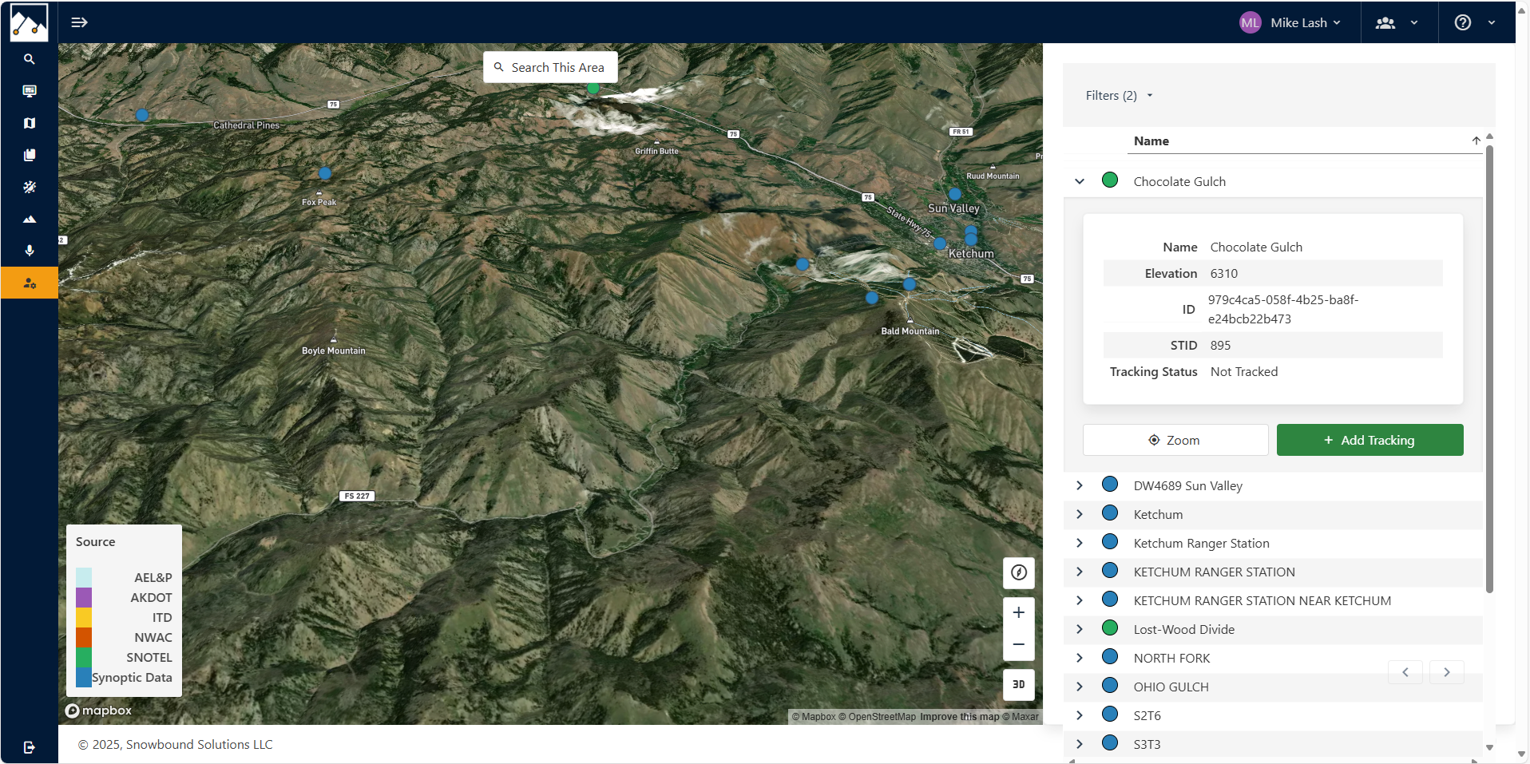Image resolution: width=1530 pixels, height=764 pixels.
Task: Toggle the sidebar menu expand arrow
Action: click(x=79, y=22)
